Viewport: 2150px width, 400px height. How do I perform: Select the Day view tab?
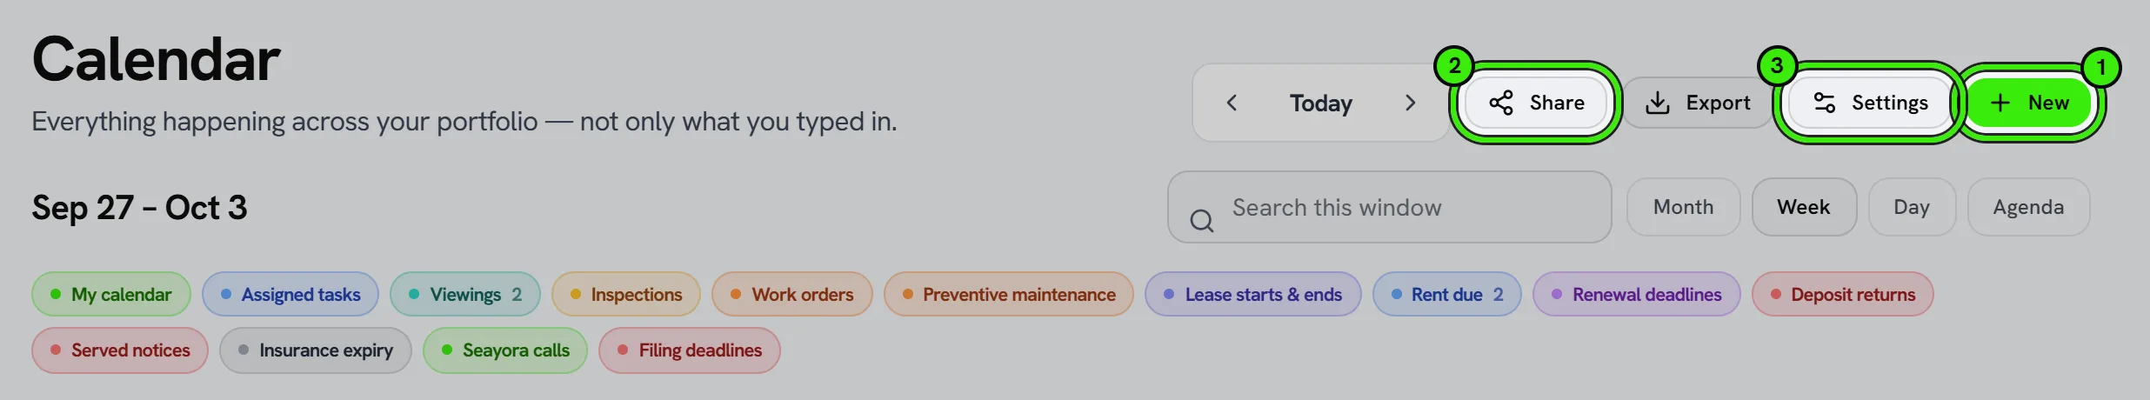click(1912, 207)
